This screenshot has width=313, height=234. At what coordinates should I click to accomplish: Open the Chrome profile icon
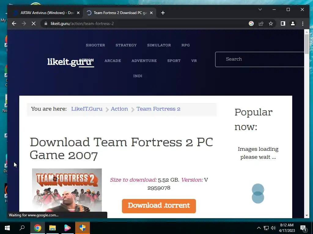[x=293, y=23]
